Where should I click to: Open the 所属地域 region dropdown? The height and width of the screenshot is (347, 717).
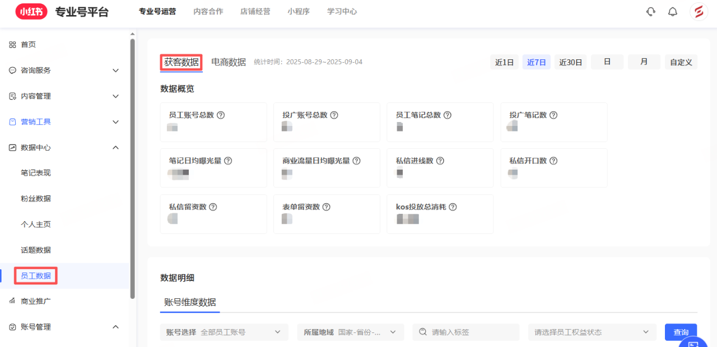(x=351, y=332)
